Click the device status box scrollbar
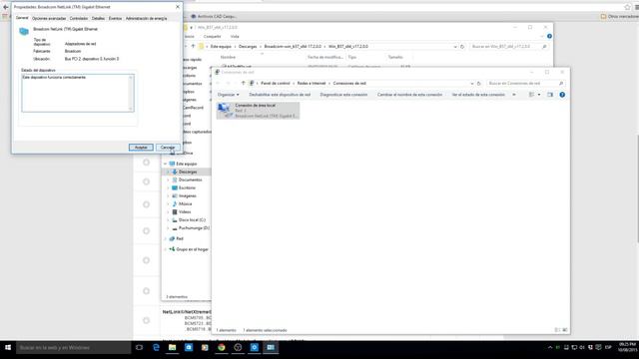This screenshot has width=639, height=359. click(131, 93)
